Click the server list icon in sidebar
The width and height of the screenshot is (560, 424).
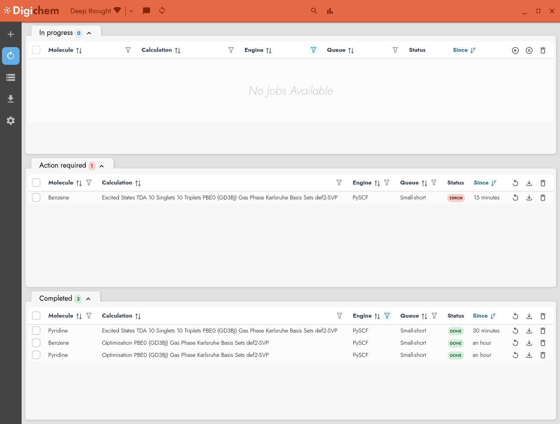coord(11,77)
